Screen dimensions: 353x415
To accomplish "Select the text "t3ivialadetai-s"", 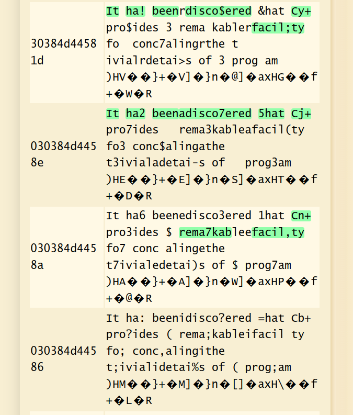I will [155, 163].
